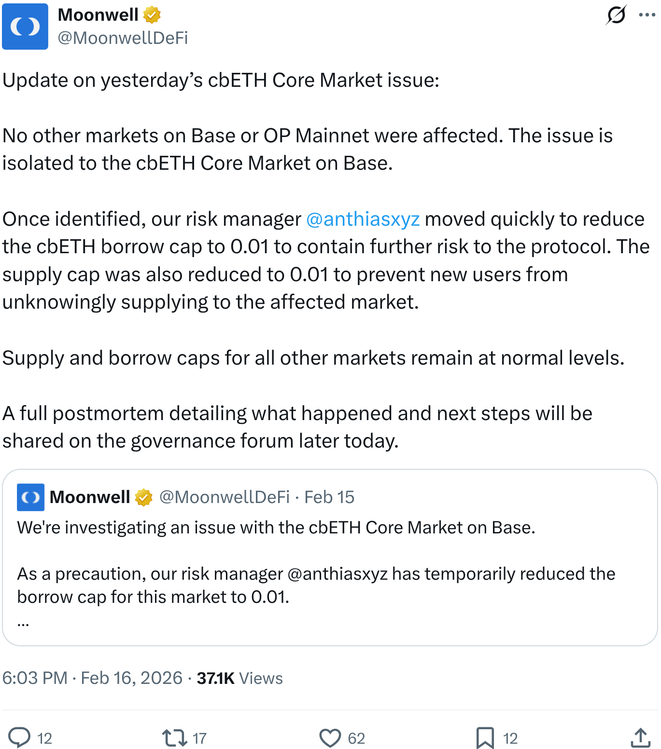Viewport: 661px width, 749px height.
Task: Like the tweet with the heart icon
Action: tap(330, 737)
